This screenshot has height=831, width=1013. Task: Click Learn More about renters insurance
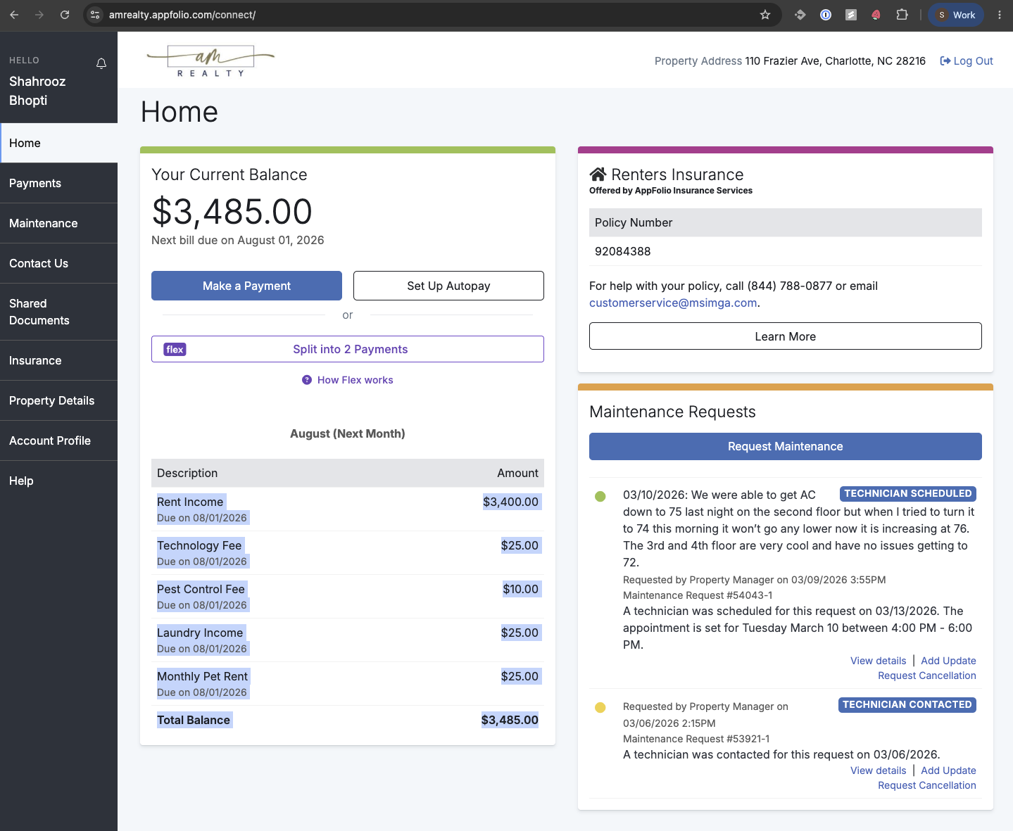tap(786, 336)
